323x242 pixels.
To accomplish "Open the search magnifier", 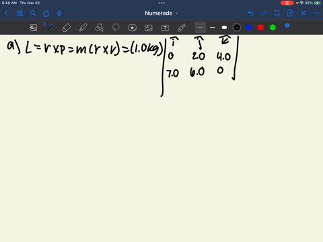I will 33,13.
